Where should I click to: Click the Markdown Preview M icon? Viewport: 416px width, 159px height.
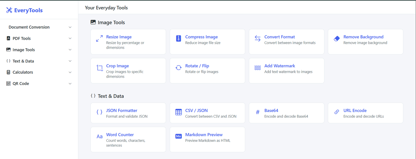tap(179, 136)
